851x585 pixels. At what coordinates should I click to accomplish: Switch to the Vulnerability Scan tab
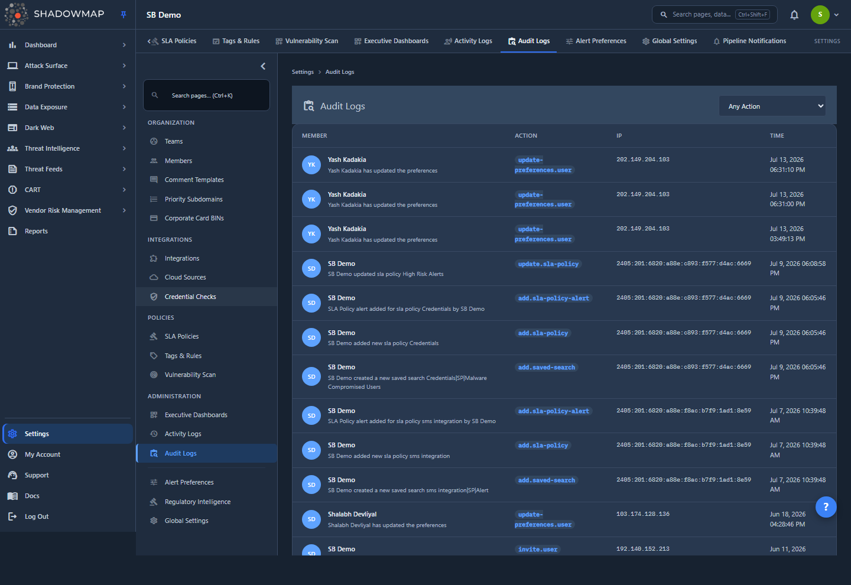tap(307, 41)
